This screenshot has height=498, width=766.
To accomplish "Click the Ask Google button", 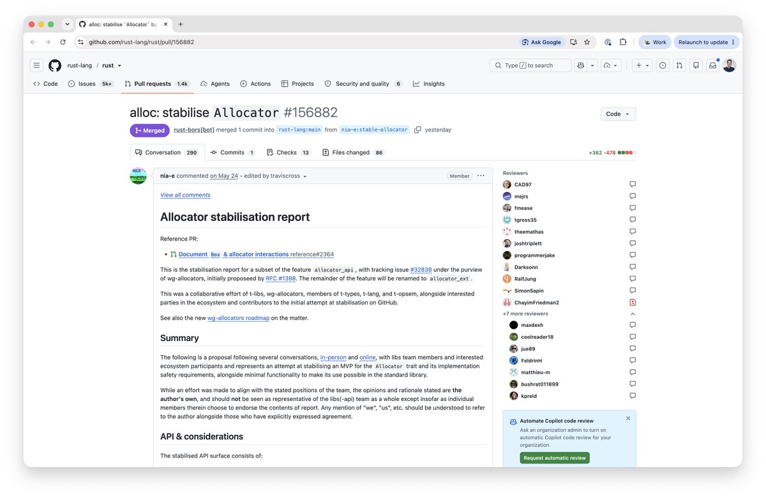I will (541, 42).
